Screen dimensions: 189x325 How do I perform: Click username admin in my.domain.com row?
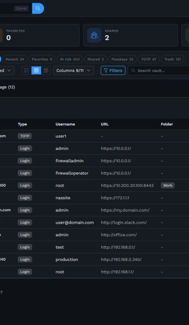click(62, 210)
